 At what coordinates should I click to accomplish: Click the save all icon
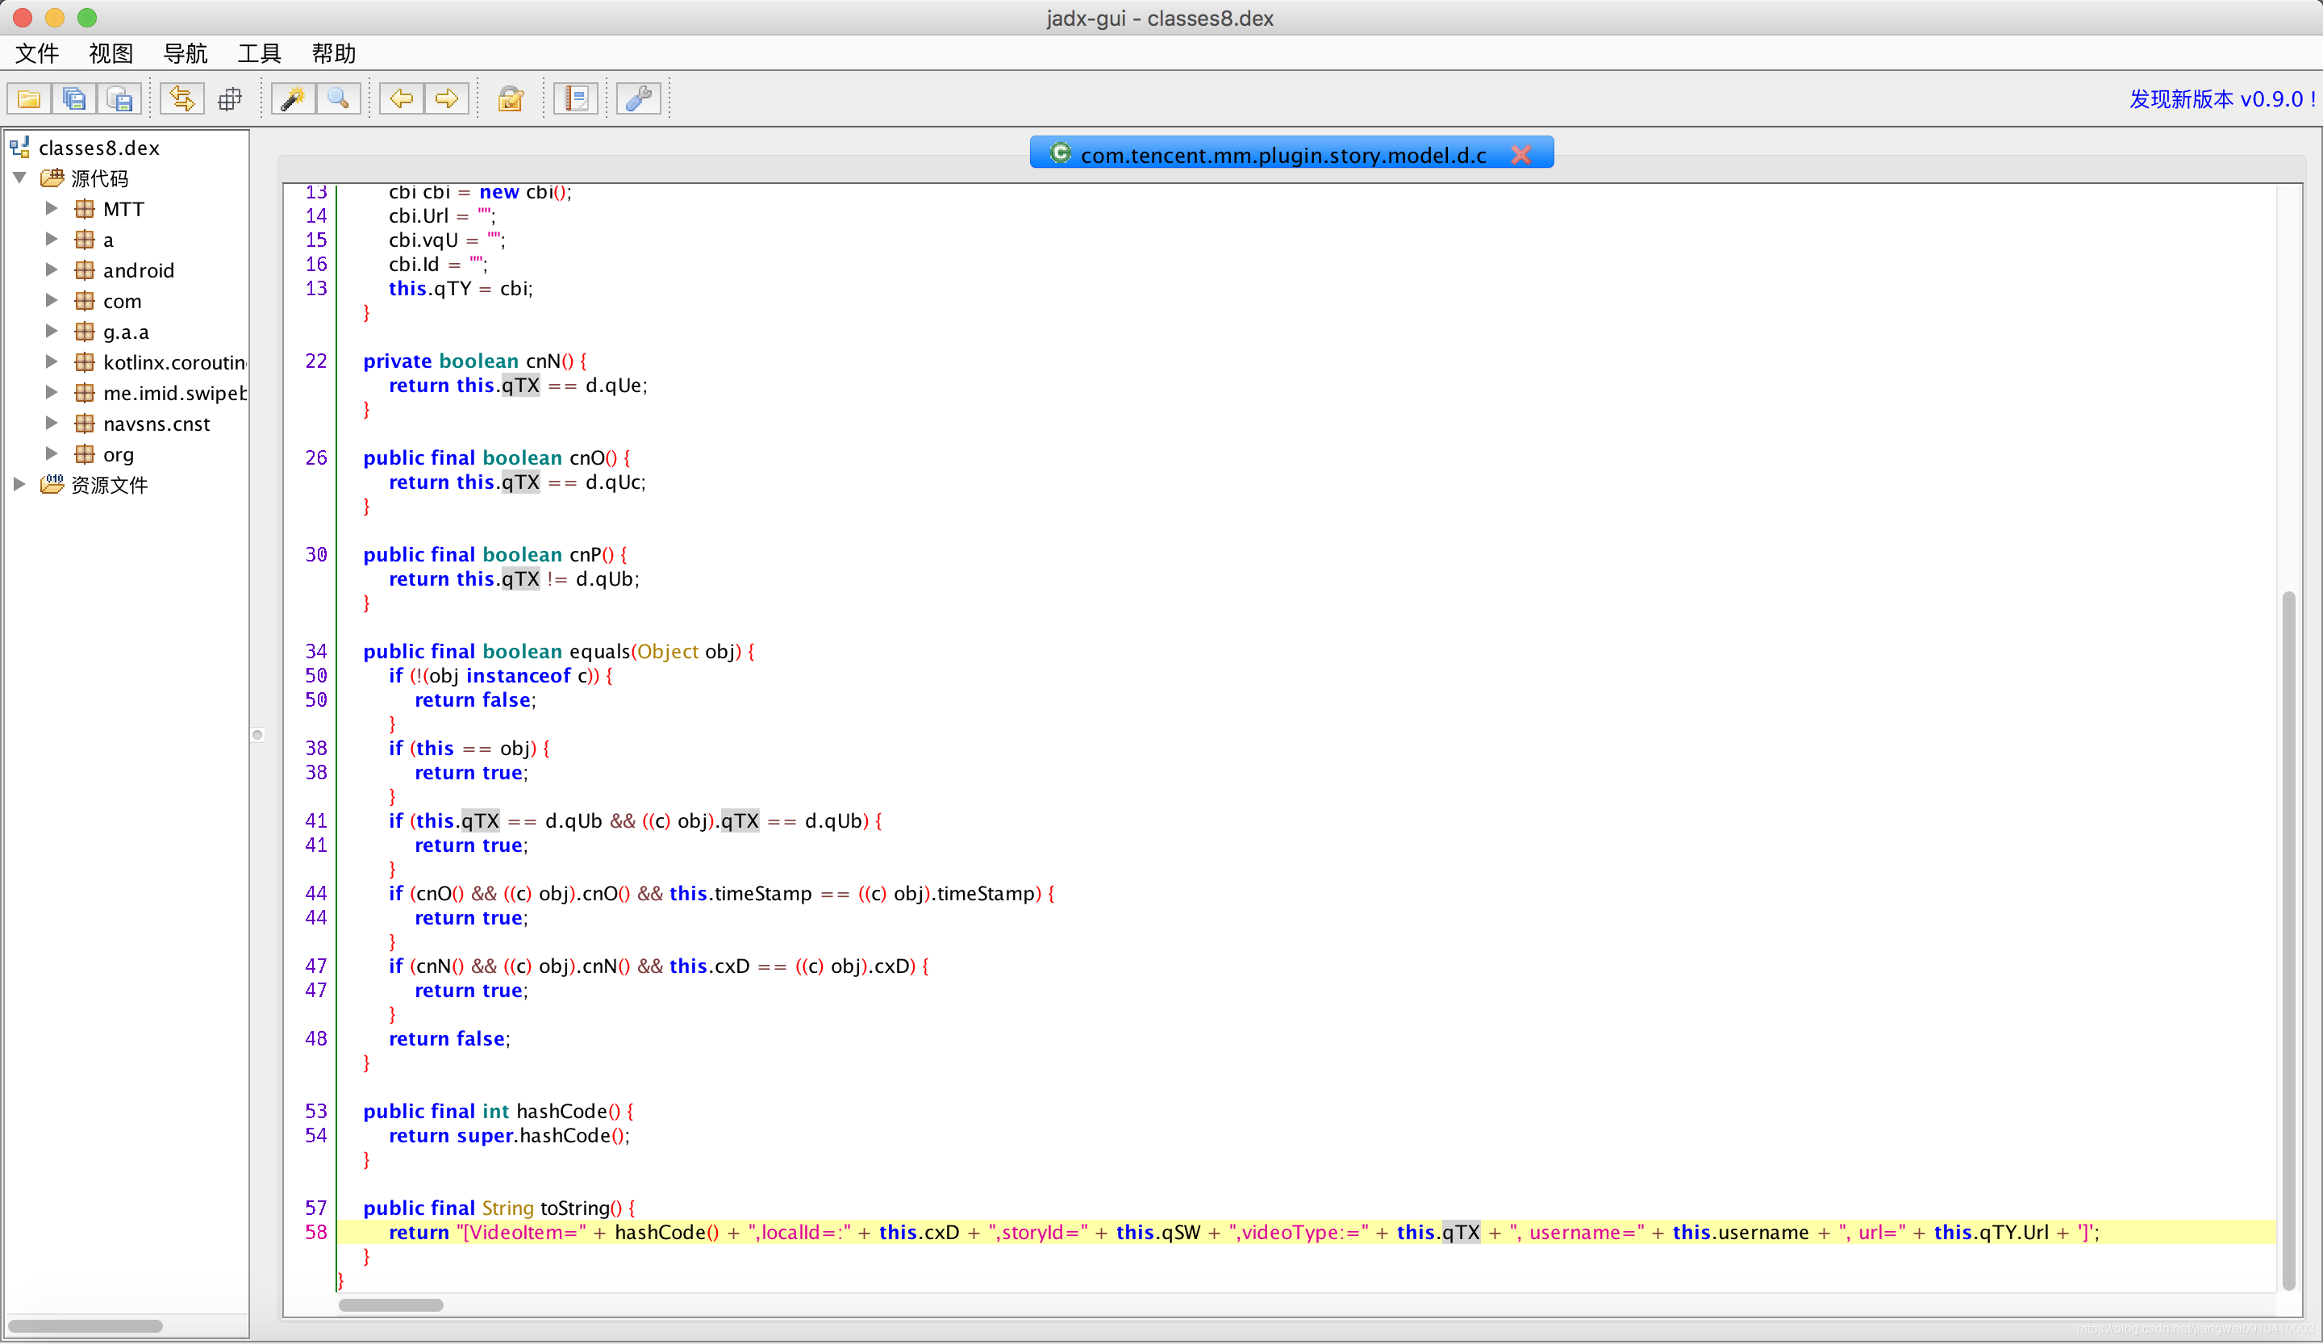(x=75, y=98)
